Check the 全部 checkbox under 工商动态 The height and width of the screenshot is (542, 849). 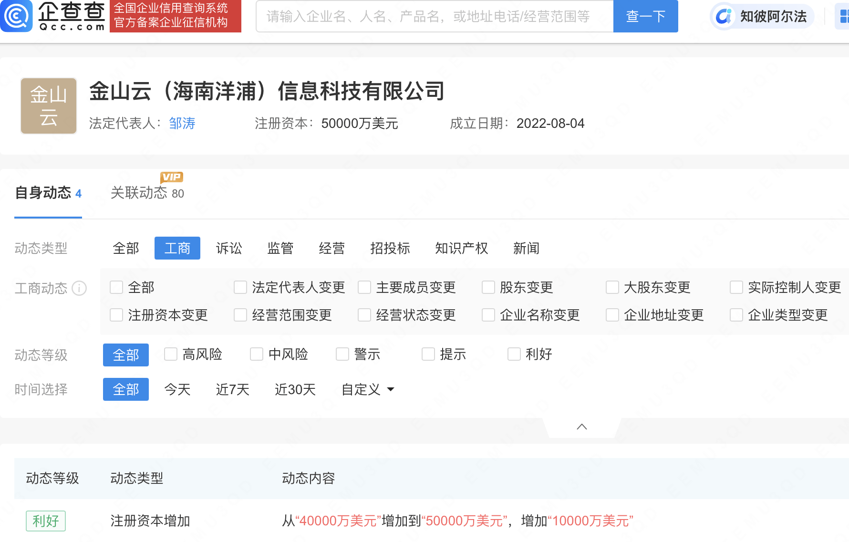(116, 287)
